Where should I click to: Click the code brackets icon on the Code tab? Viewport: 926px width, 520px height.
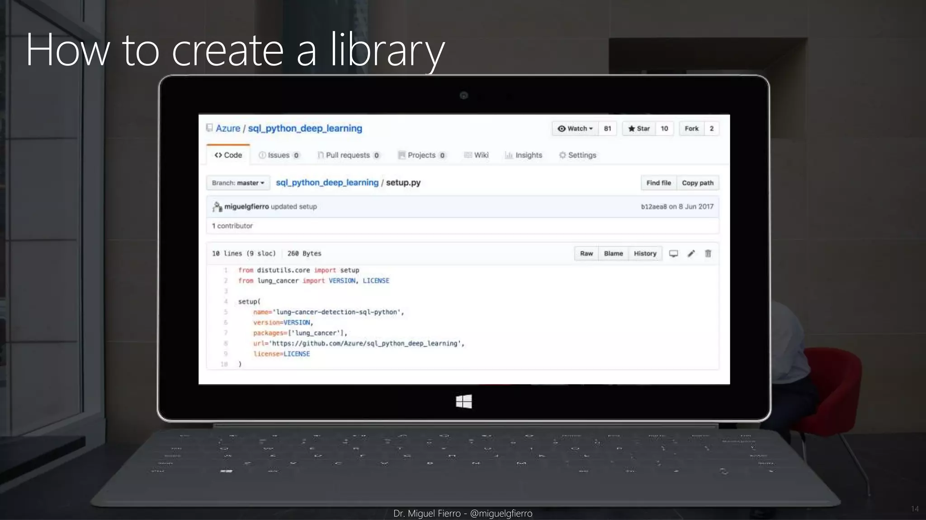tap(218, 155)
